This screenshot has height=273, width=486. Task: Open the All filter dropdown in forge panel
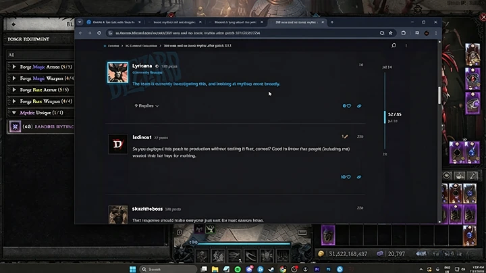[x=40, y=55]
